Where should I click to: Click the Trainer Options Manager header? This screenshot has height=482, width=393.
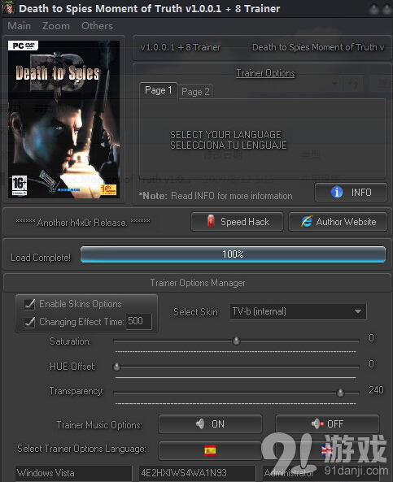[x=197, y=283]
